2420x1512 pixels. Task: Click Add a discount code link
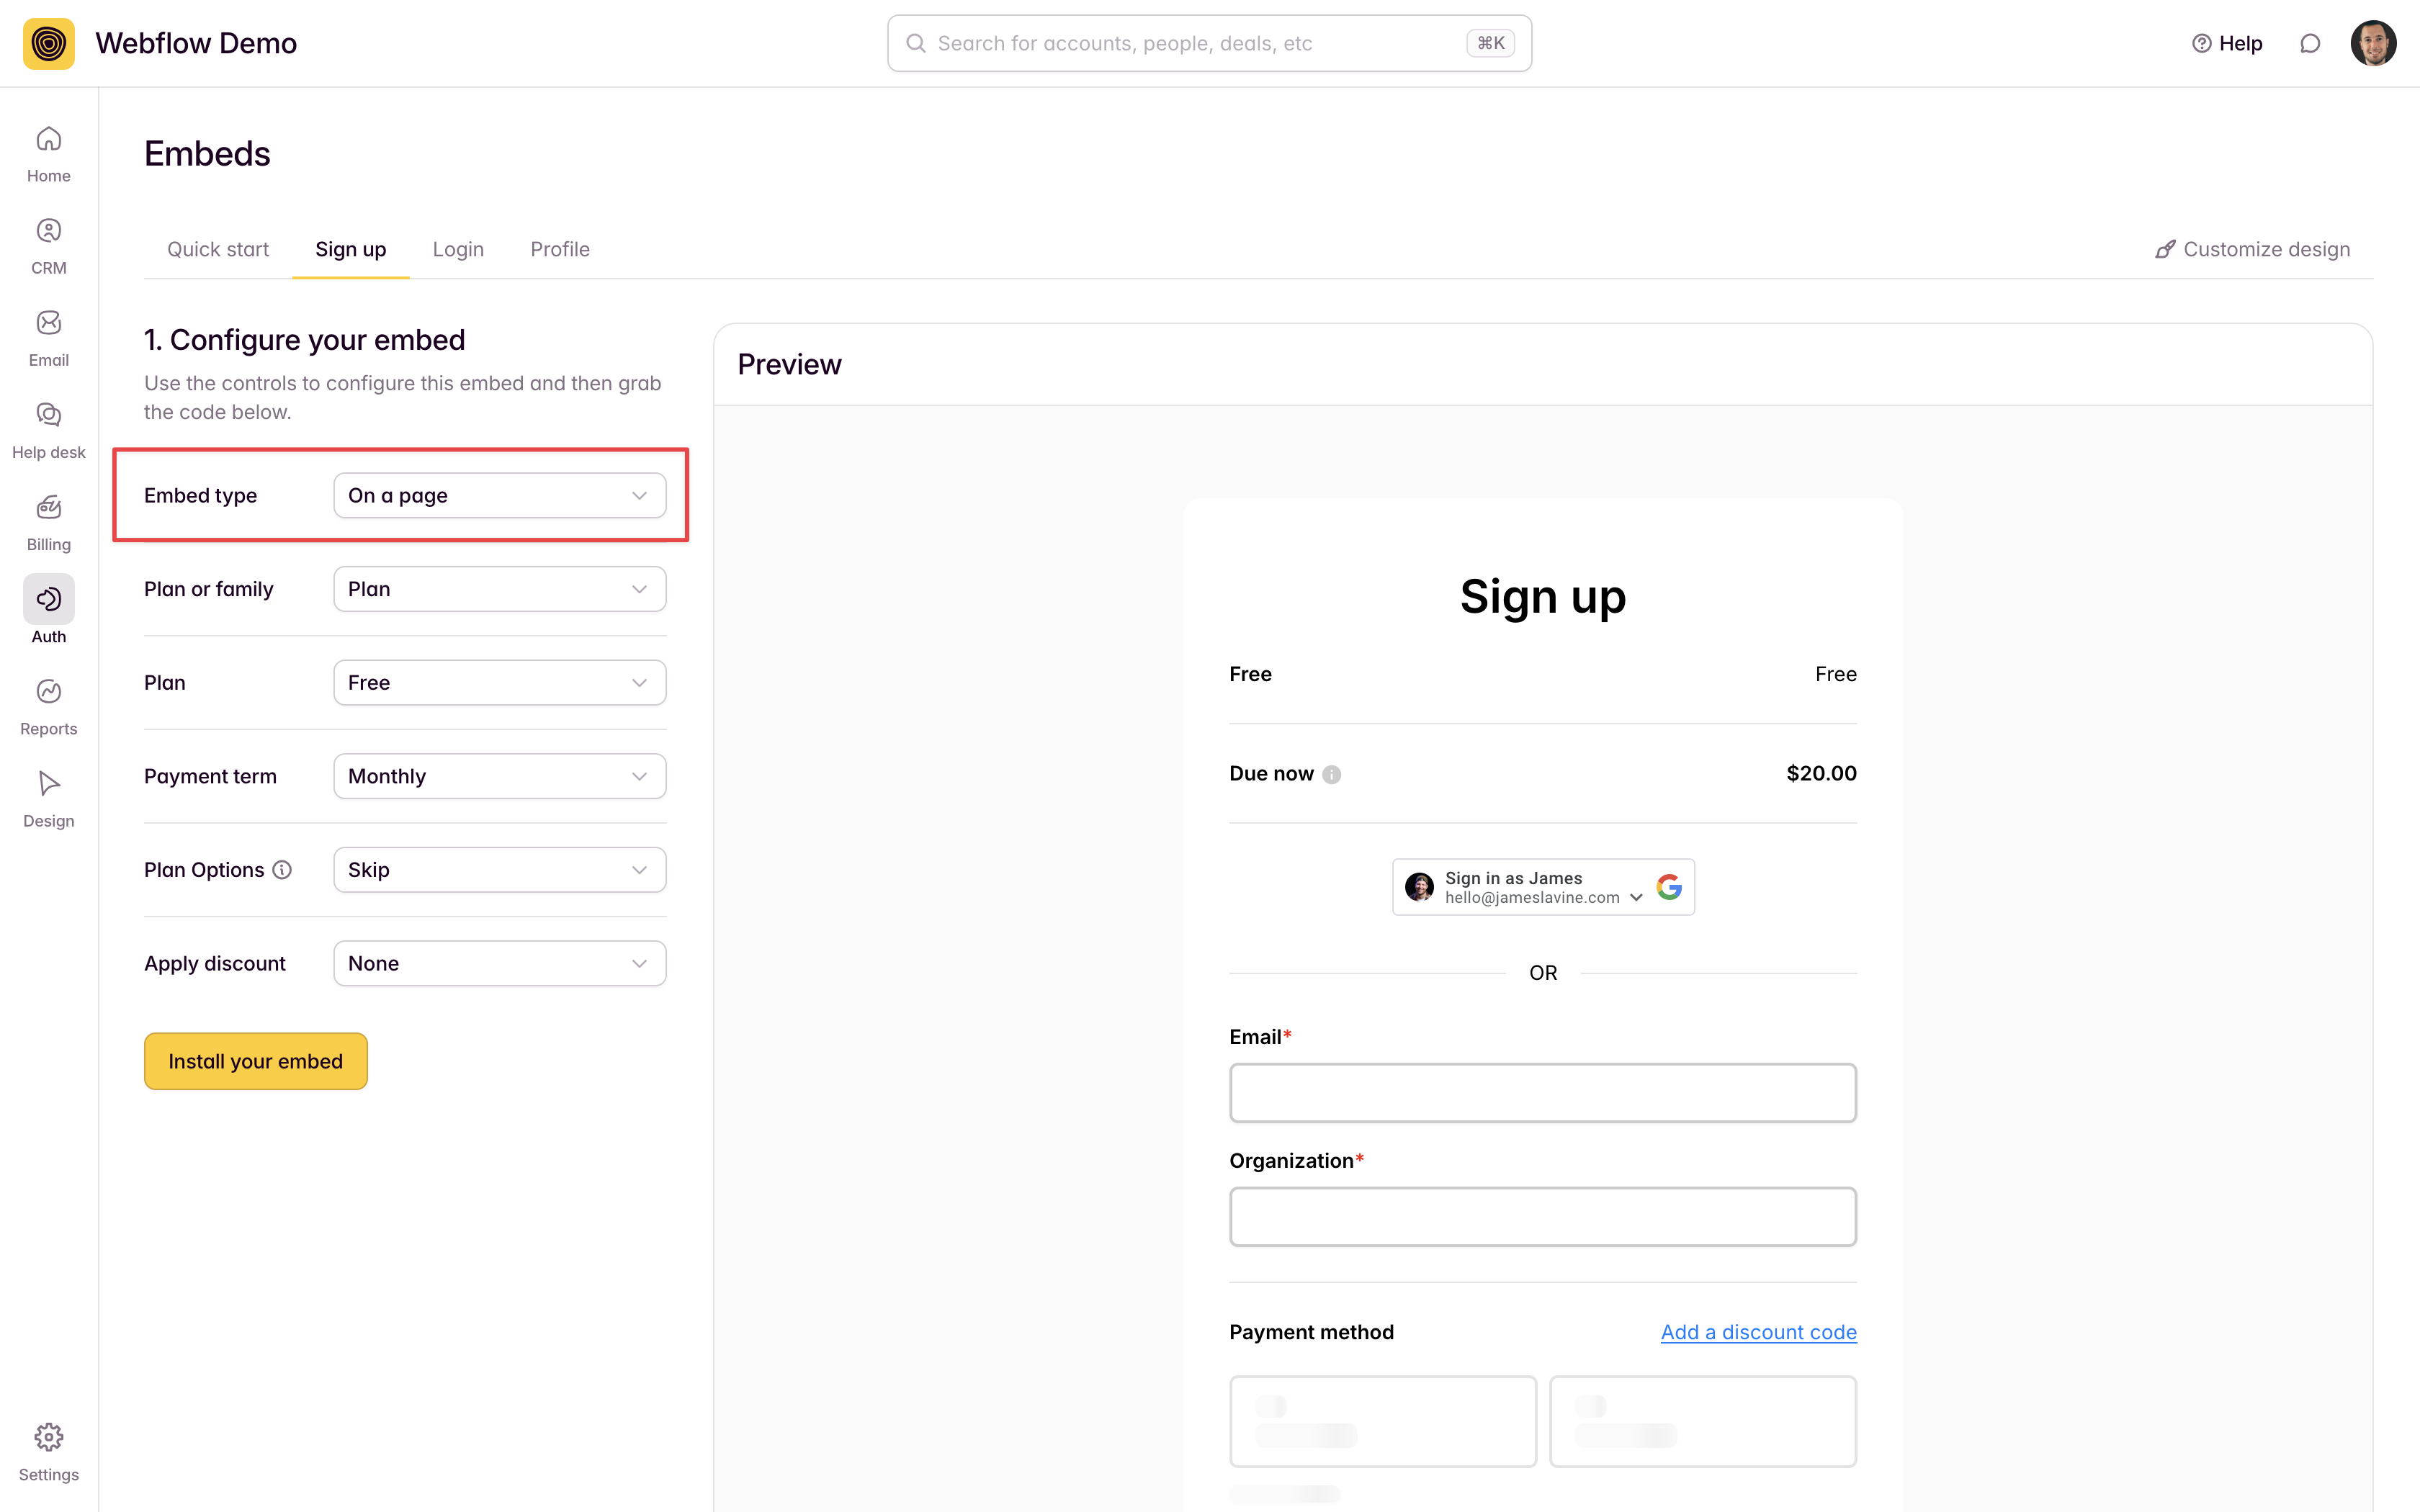click(x=1758, y=1332)
